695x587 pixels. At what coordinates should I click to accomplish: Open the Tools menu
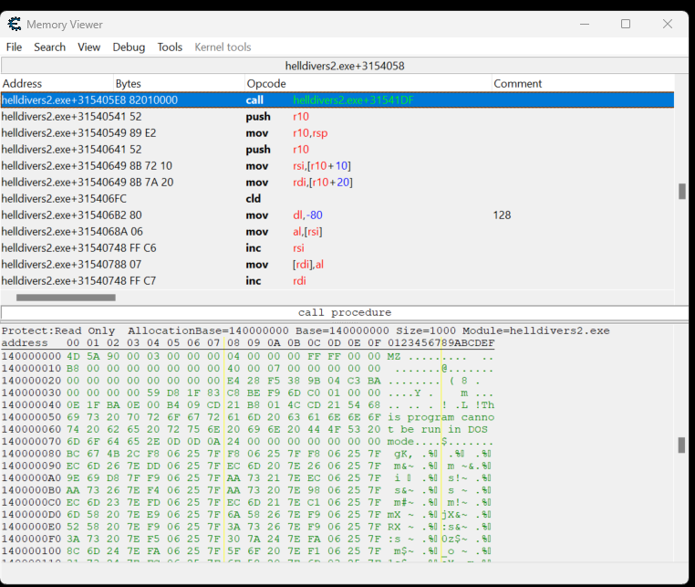[170, 47]
